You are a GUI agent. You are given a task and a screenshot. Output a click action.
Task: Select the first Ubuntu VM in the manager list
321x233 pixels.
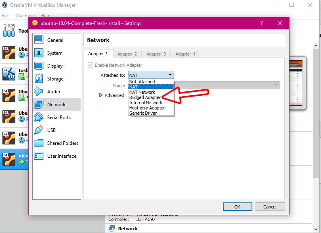(14, 53)
